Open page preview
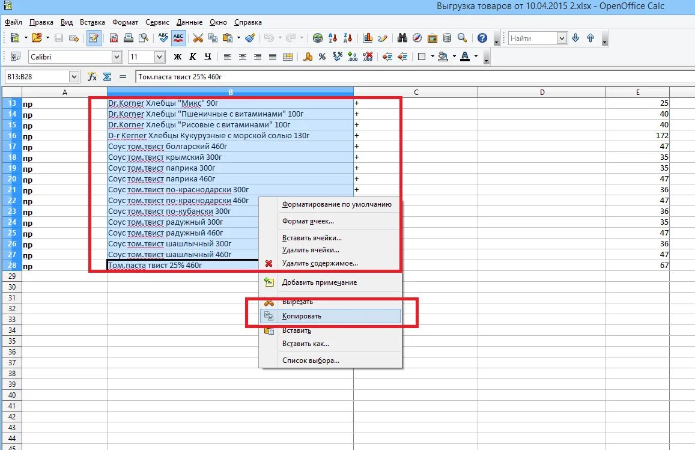The image size is (695, 450). click(x=143, y=38)
